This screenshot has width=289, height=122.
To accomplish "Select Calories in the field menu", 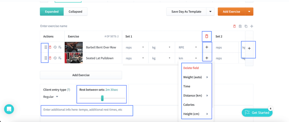I will pos(189,105).
